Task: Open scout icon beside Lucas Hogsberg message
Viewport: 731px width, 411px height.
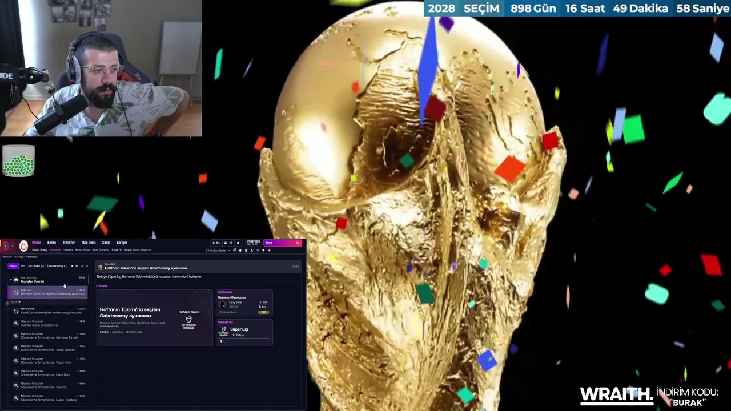Action: click(16, 397)
